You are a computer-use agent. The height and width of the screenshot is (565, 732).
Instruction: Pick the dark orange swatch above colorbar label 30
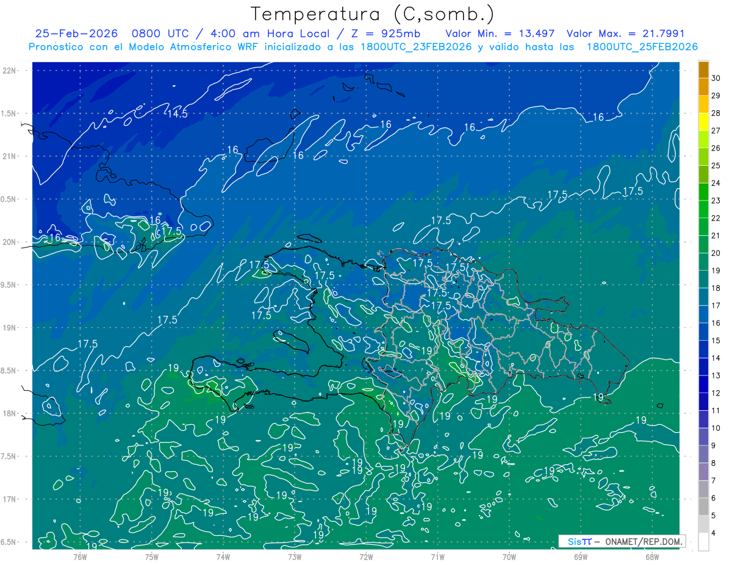(703, 69)
